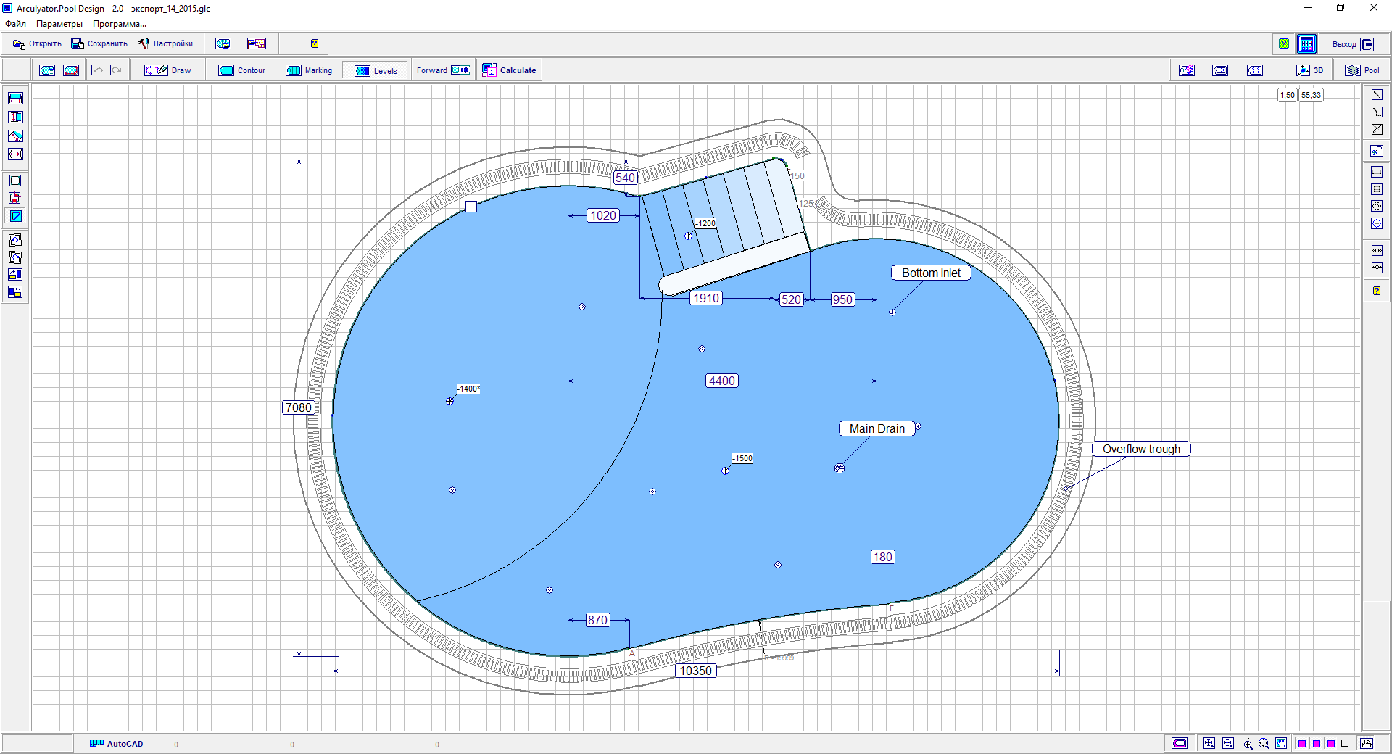
Task: Redo the last action
Action: 117,70
